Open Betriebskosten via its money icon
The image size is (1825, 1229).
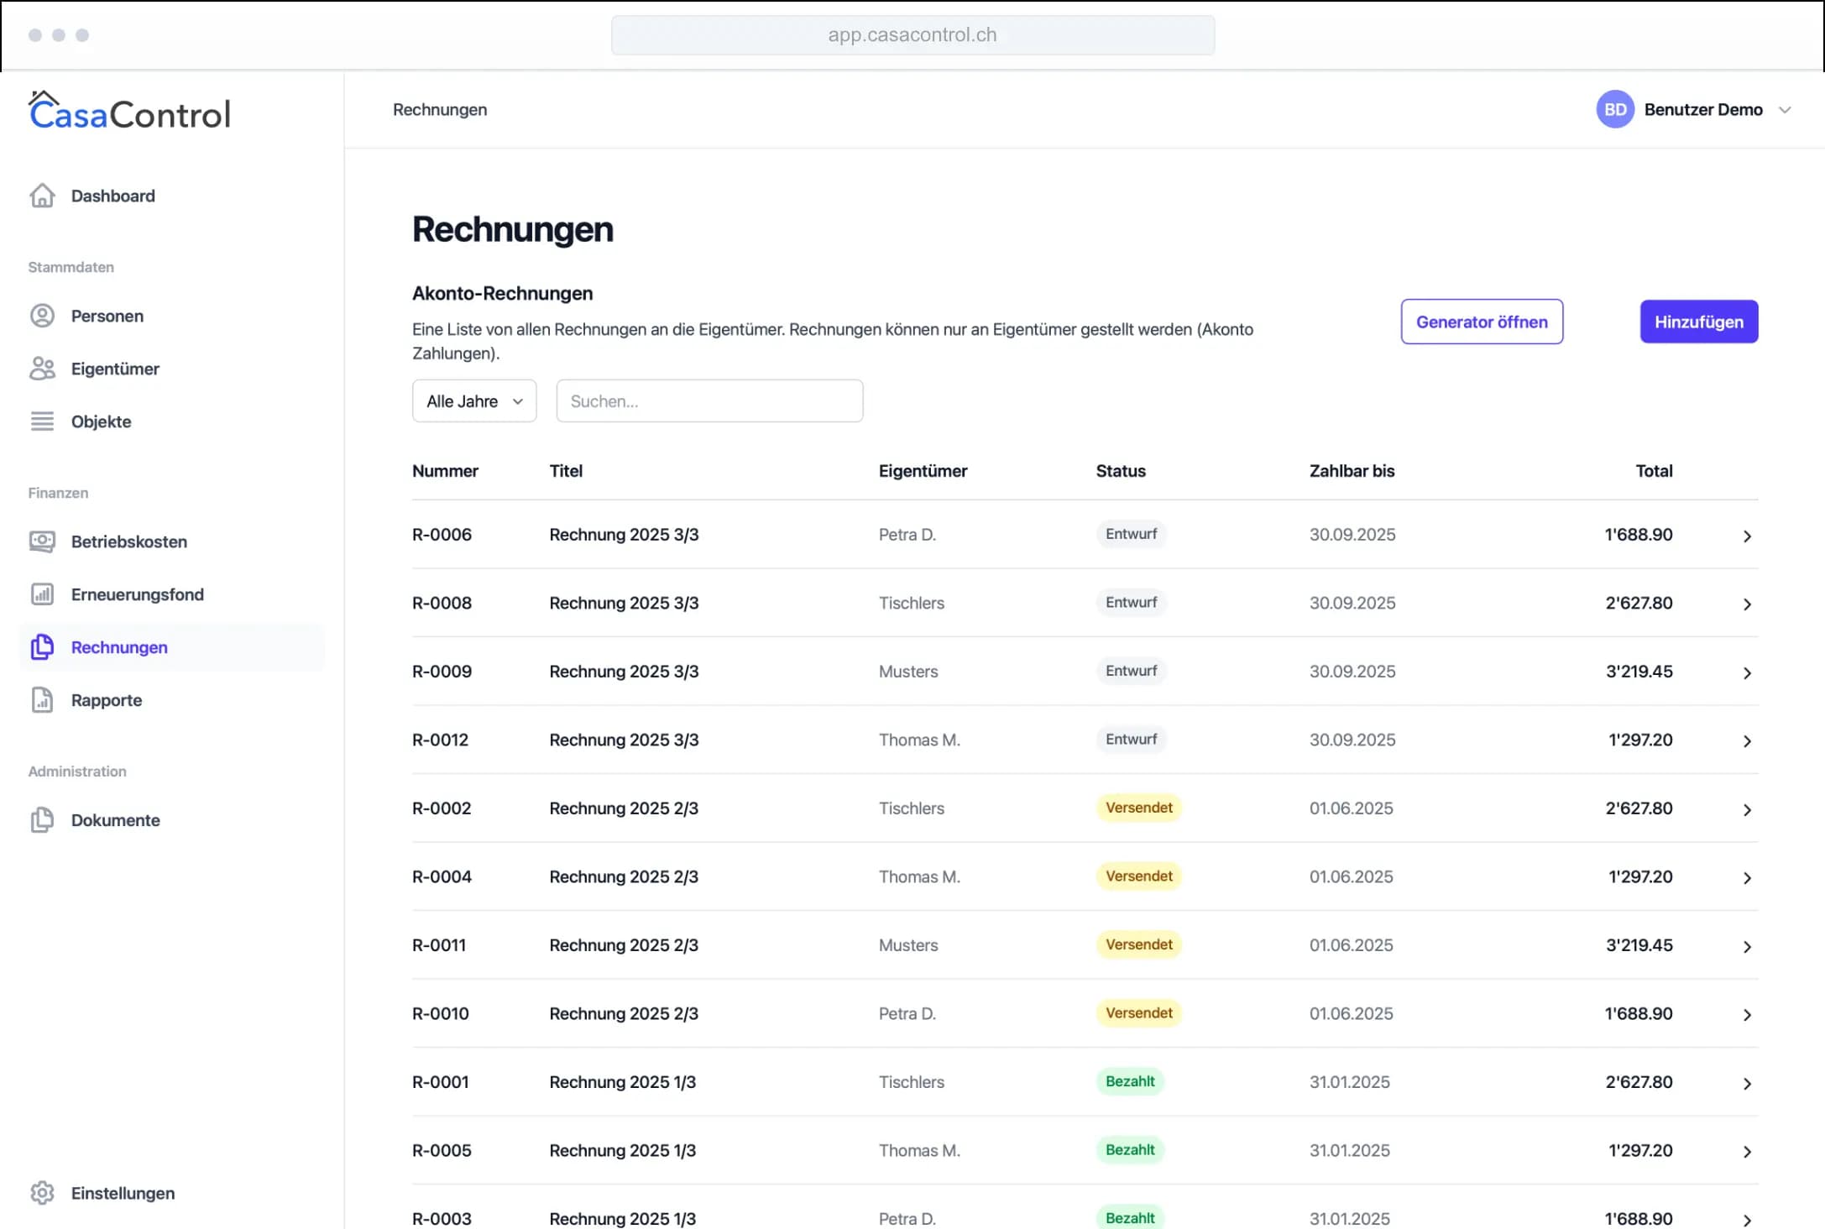click(x=42, y=541)
